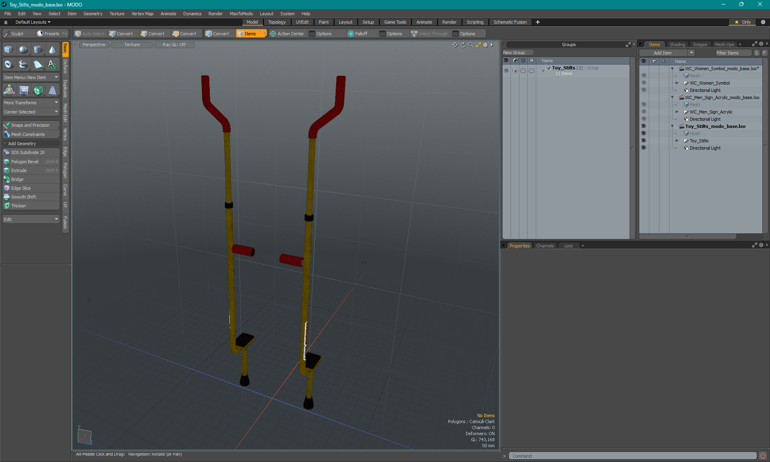The height and width of the screenshot is (462, 770).
Task: Open Mesh Constraints panel
Action: 31,134
